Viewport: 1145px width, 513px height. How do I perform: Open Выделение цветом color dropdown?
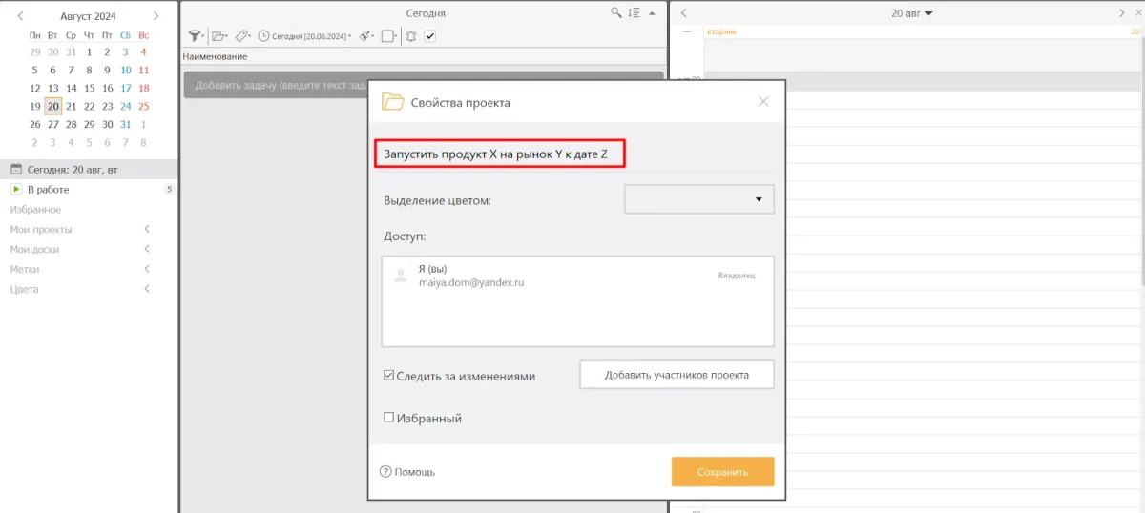pyautogui.click(x=698, y=199)
